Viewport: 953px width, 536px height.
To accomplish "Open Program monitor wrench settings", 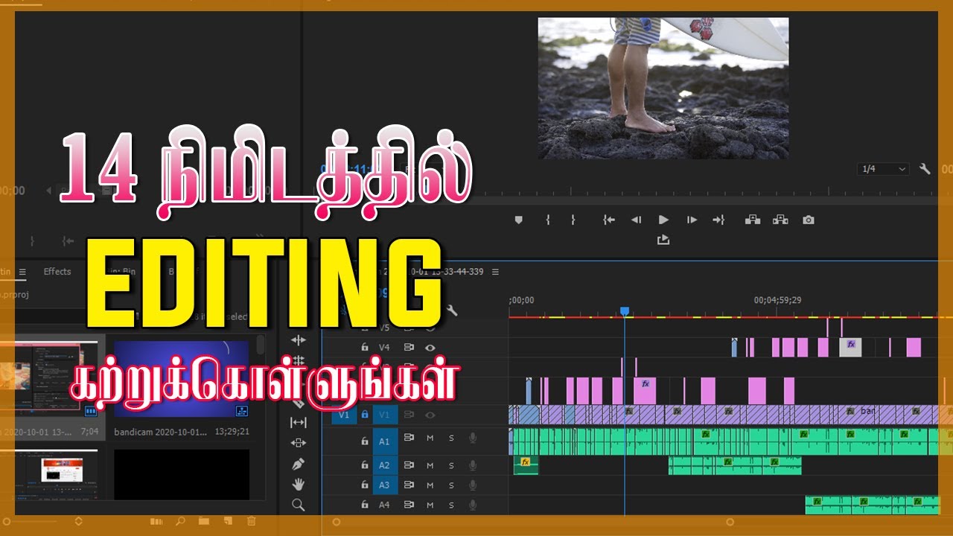I will point(925,169).
